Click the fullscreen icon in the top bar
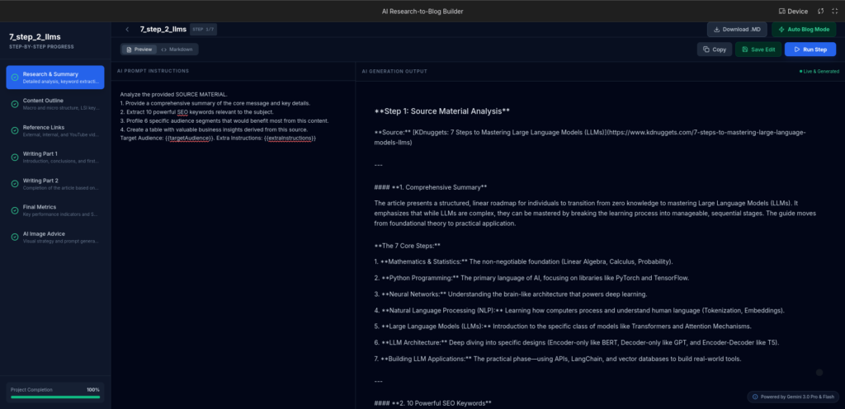 pos(836,12)
